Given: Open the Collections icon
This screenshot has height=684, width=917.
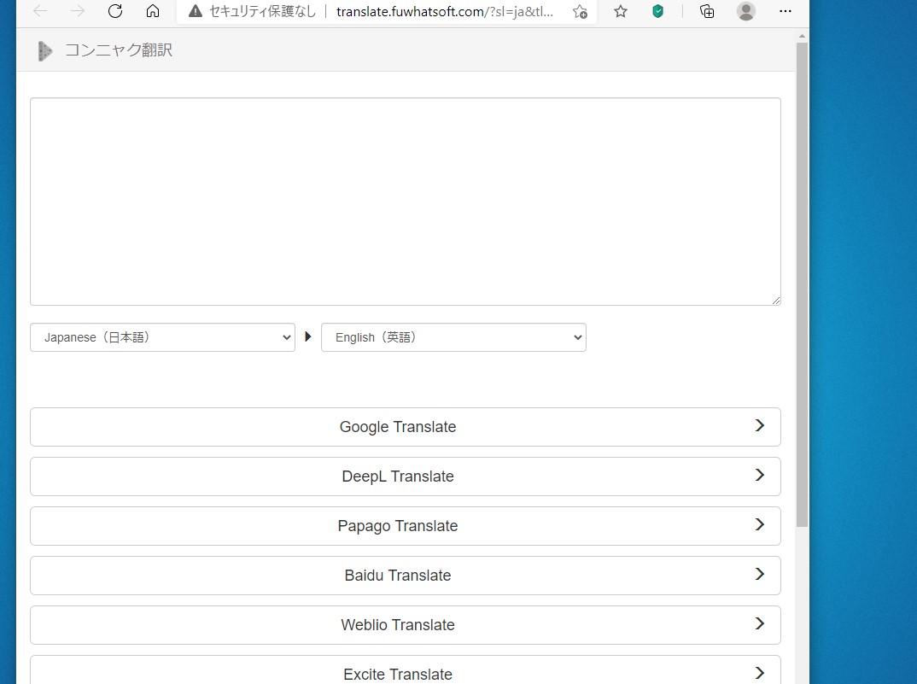Looking at the screenshot, I should coord(707,11).
